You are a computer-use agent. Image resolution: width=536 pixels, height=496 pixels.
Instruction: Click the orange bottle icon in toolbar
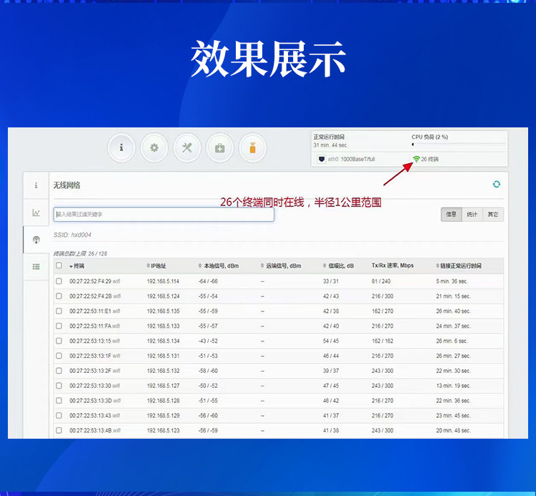click(x=252, y=148)
